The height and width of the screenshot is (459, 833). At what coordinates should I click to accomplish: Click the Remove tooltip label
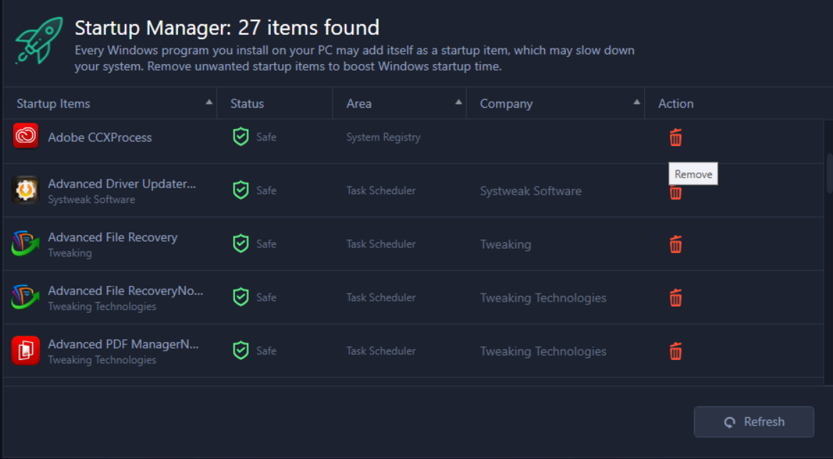(692, 173)
